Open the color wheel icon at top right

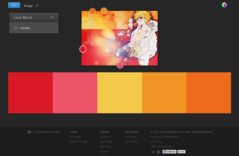click(x=224, y=5)
